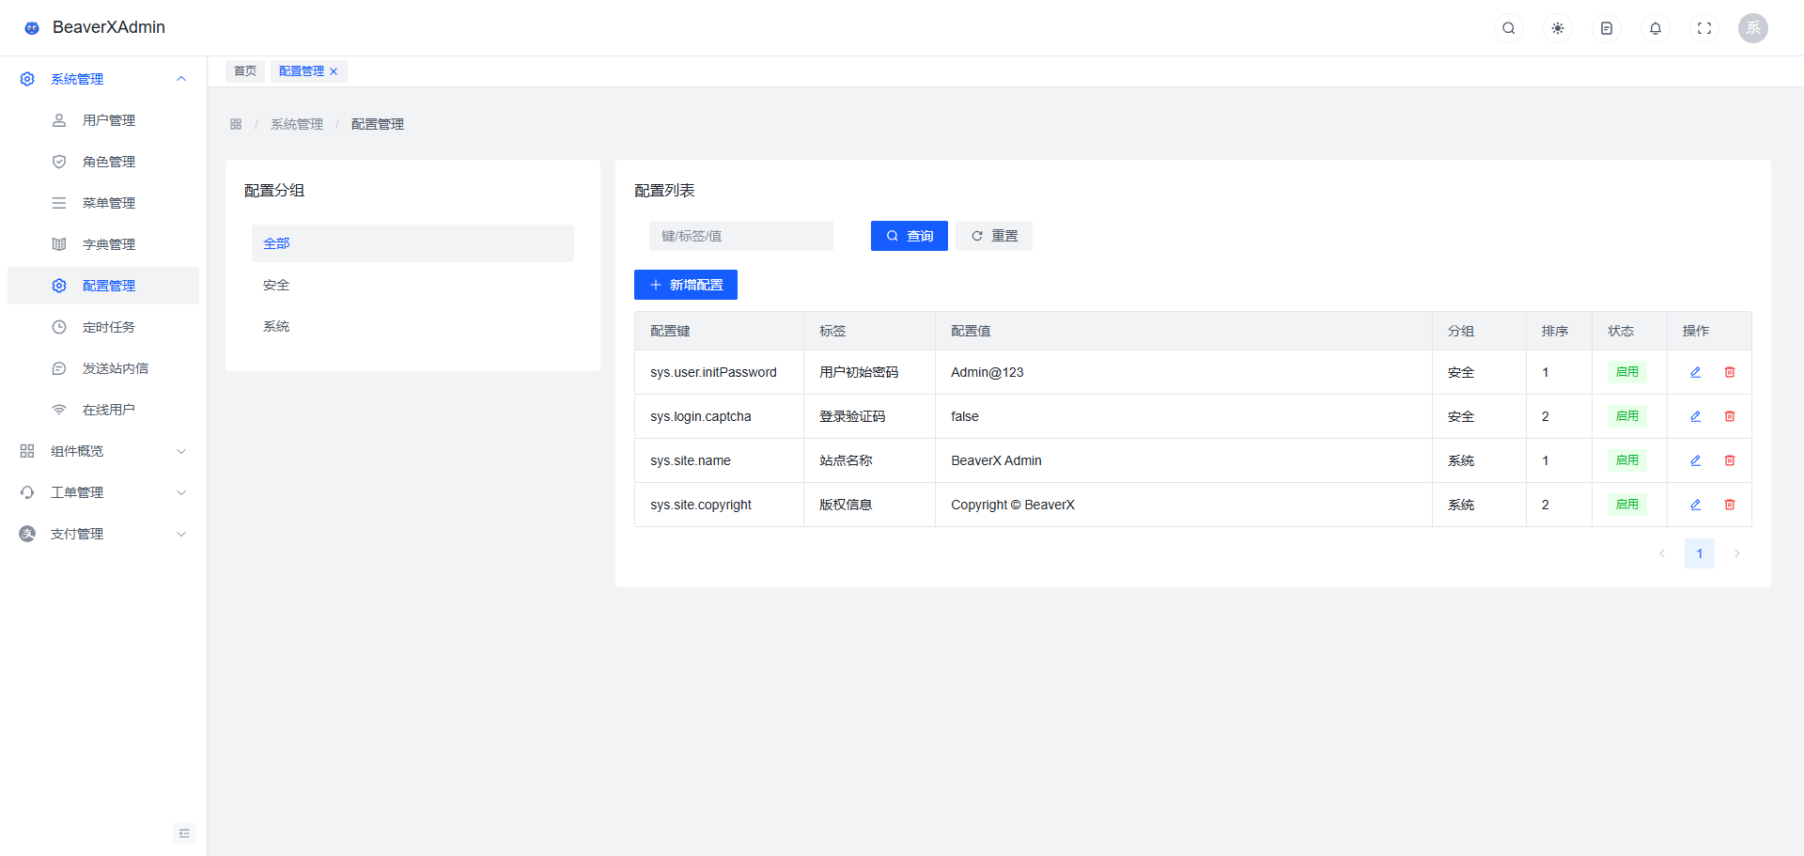This screenshot has height=856, width=1804.
Task: Switch to the 首页 tab
Action: pyautogui.click(x=245, y=71)
